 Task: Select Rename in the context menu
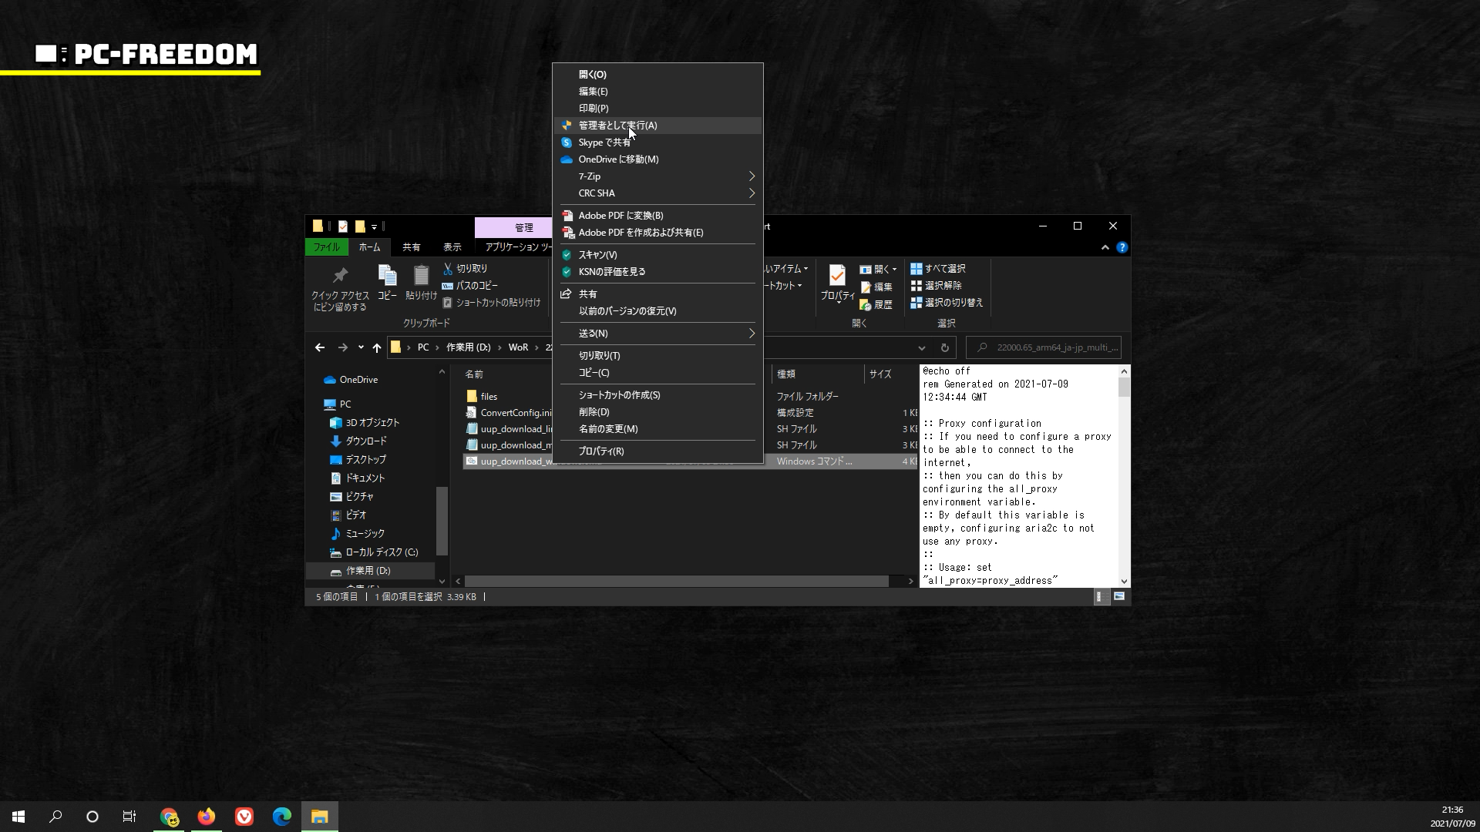point(607,429)
